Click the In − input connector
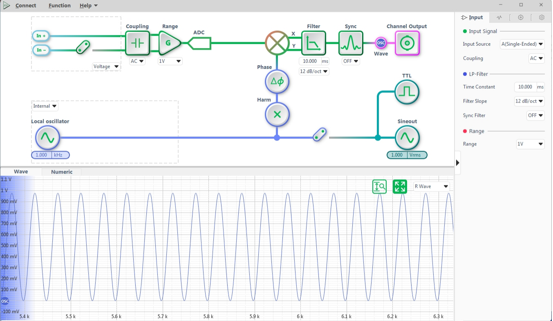The width and height of the screenshot is (553, 321). pyautogui.click(x=41, y=50)
